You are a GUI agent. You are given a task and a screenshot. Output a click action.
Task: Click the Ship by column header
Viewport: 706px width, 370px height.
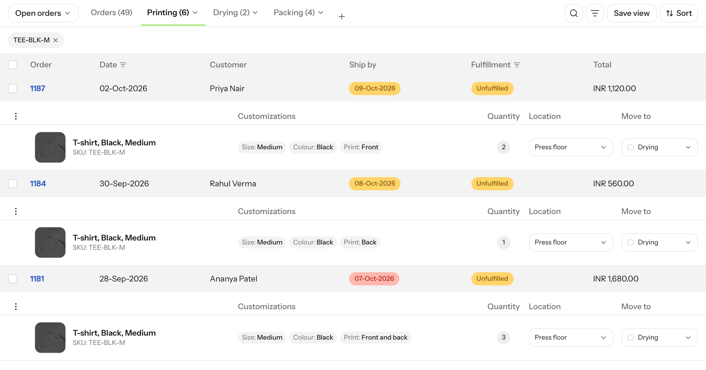[x=363, y=65]
